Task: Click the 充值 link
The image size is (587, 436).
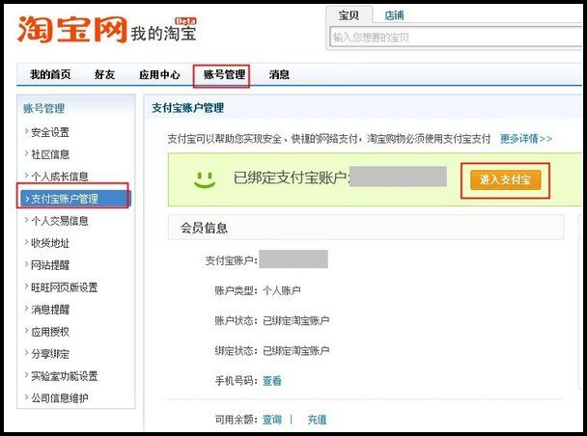Action: [x=317, y=420]
